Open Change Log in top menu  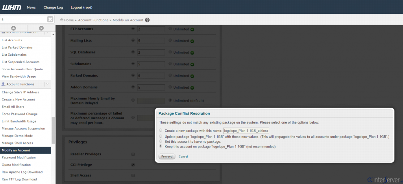pos(53,7)
